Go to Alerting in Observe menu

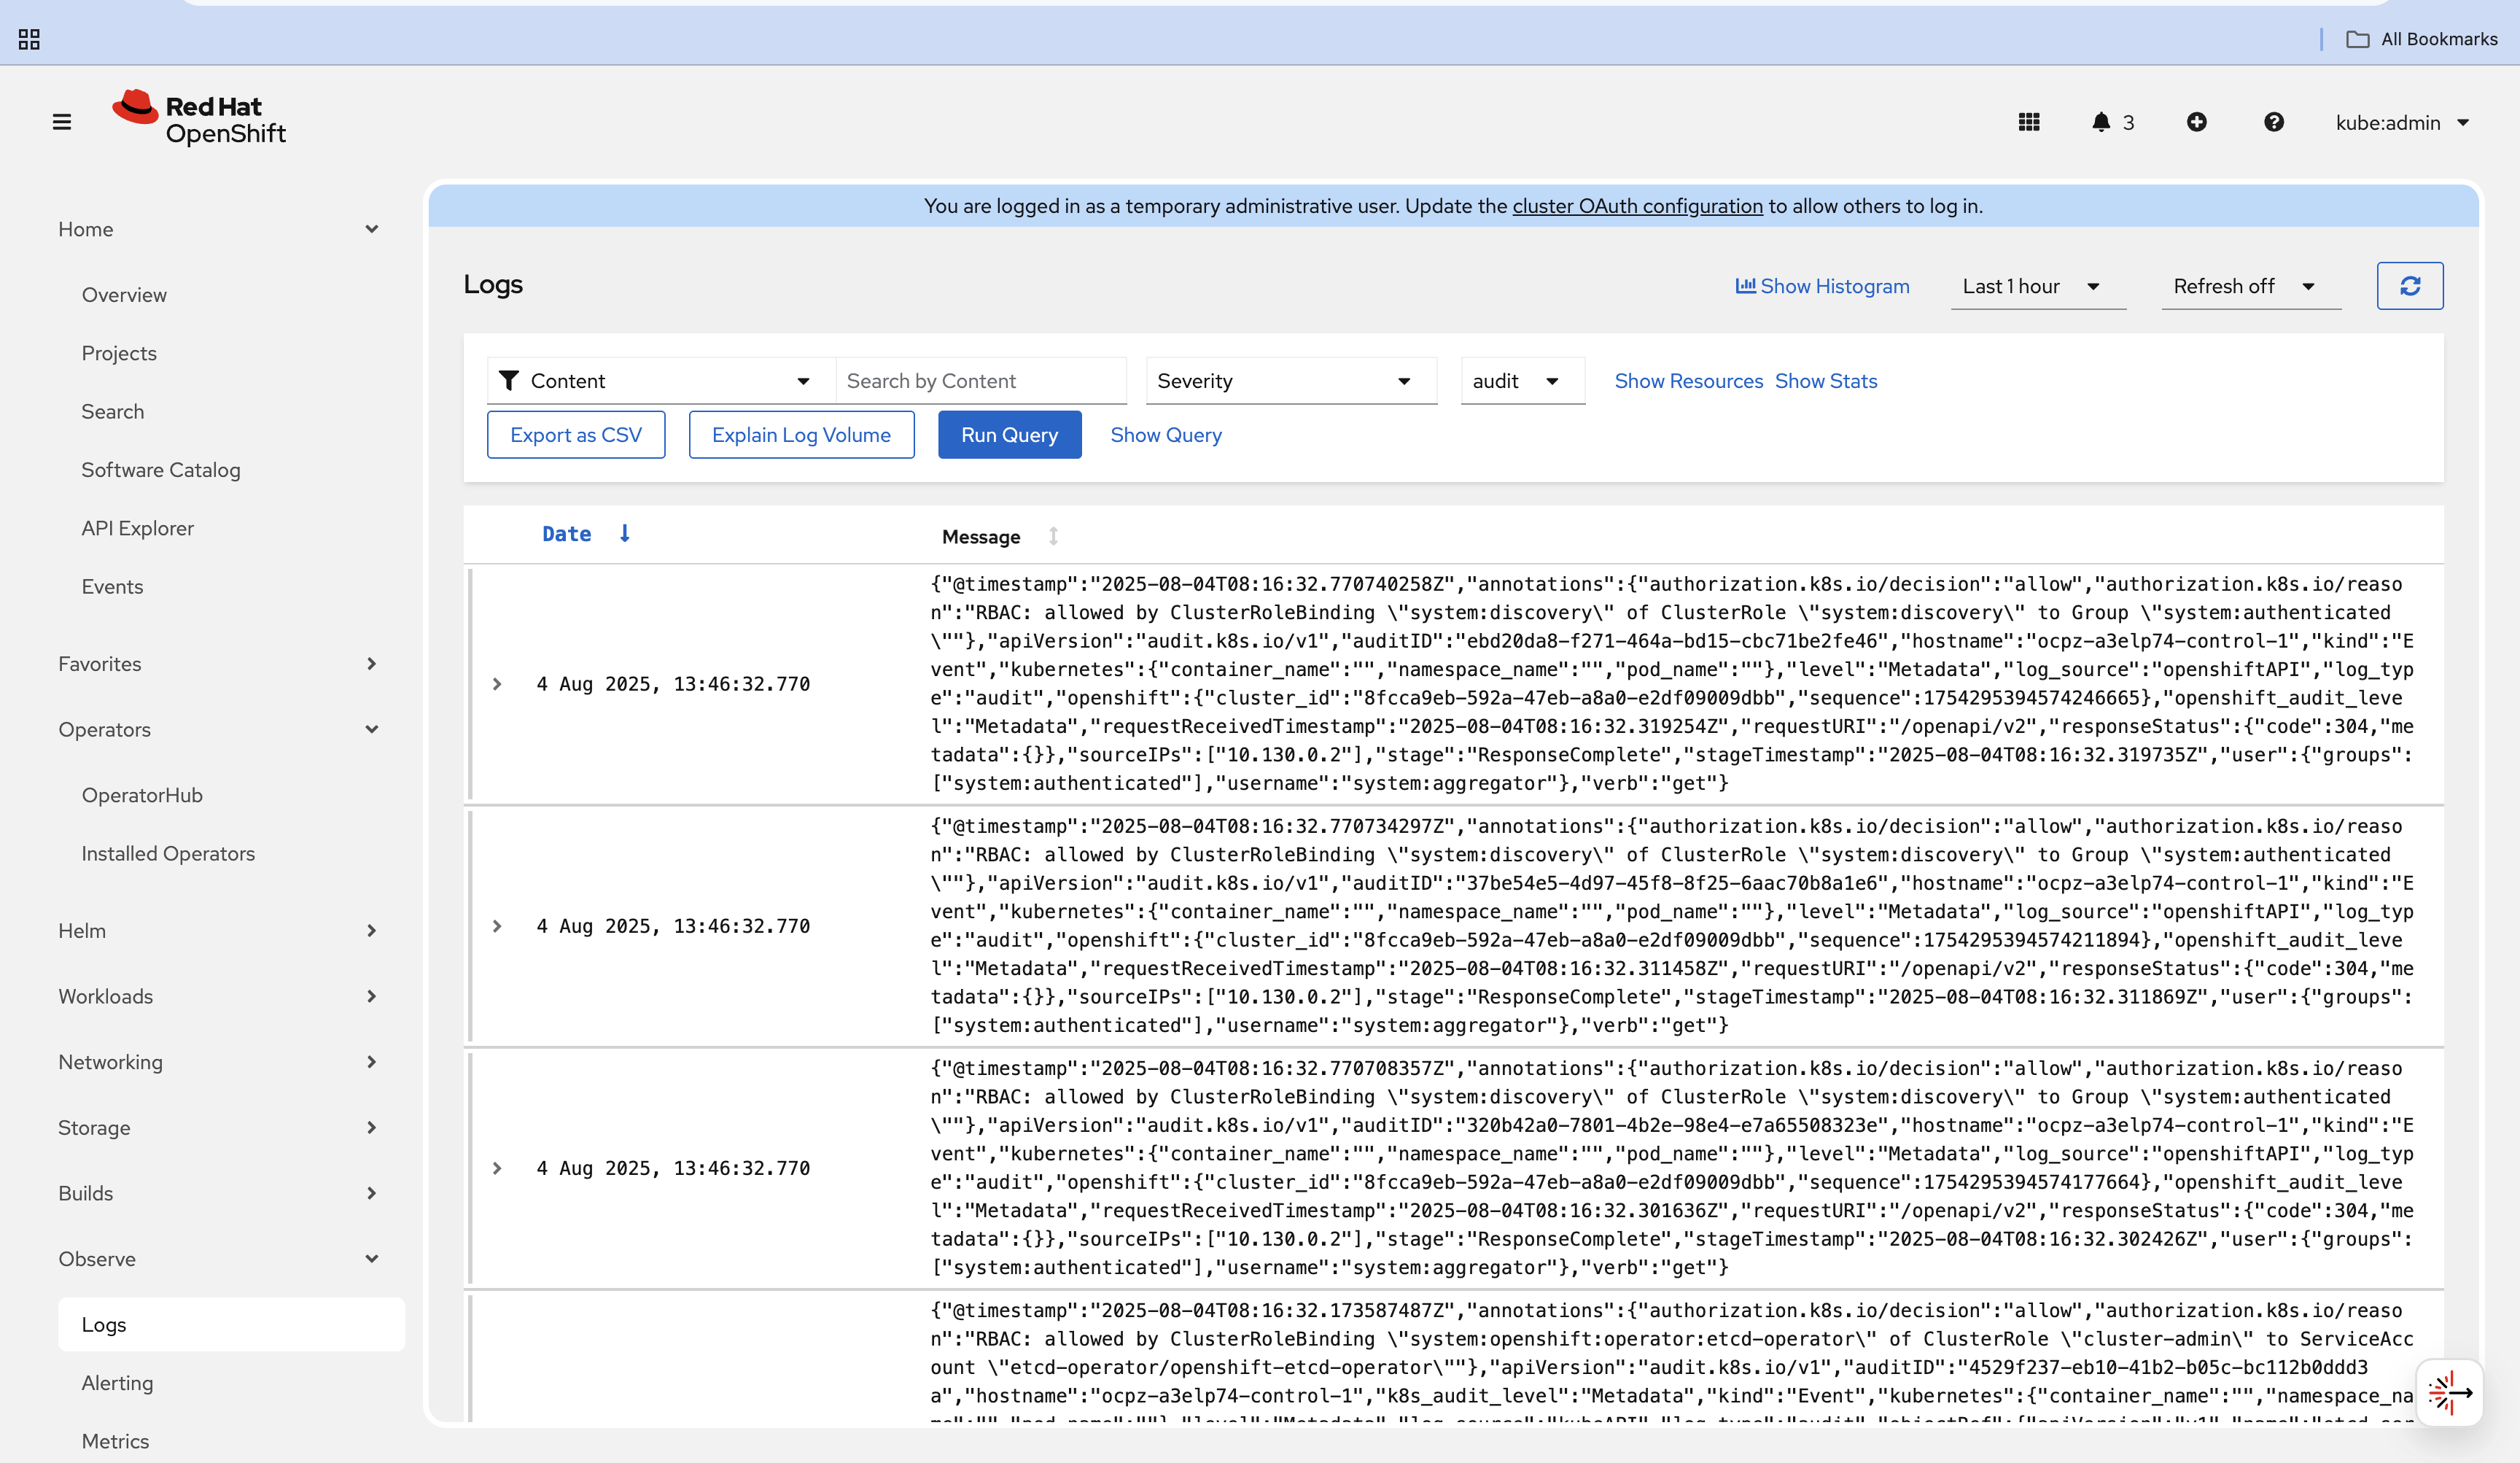[x=117, y=1383]
